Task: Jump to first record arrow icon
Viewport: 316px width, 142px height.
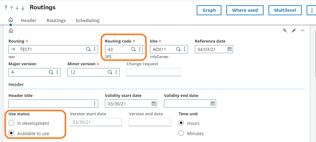Action: click(6, 8)
